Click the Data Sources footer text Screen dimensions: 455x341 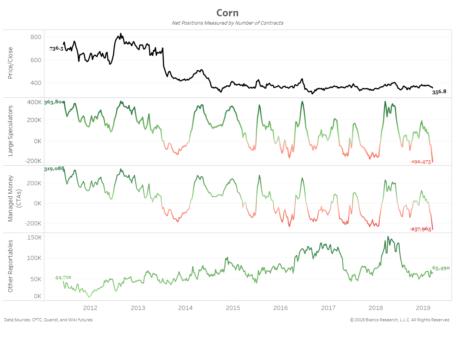coord(48,320)
